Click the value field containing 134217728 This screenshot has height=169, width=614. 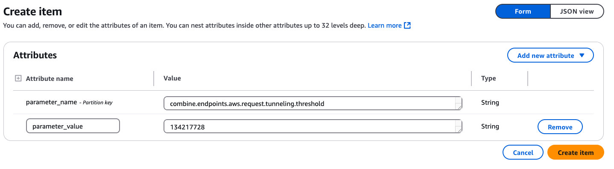[313, 126]
